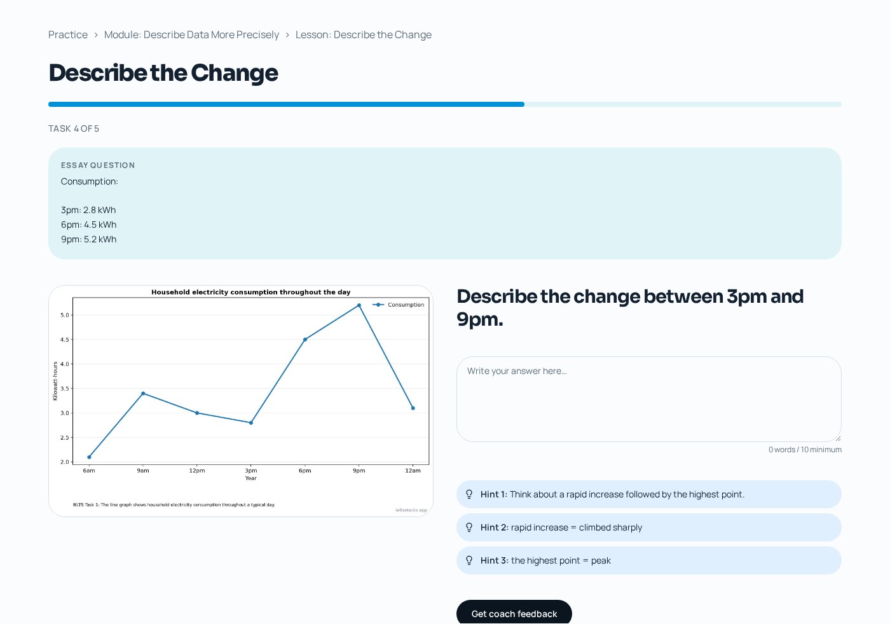Click the 9am data point on chart
This screenshot has height=624, width=890.
coord(143,394)
